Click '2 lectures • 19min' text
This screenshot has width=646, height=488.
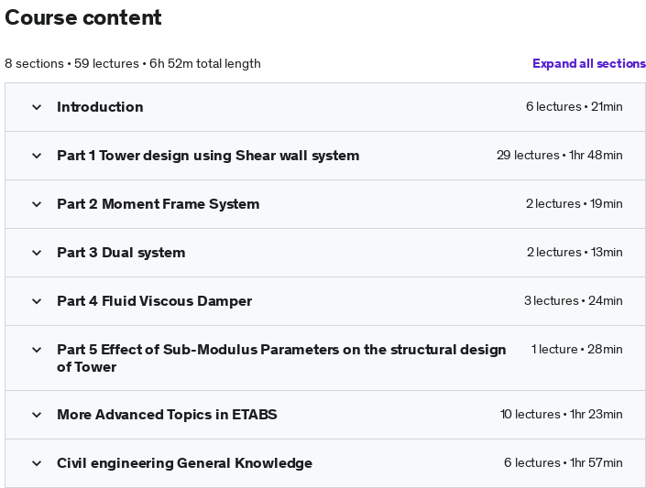point(575,204)
